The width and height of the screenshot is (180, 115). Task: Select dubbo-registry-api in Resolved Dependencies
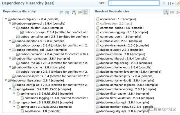click(122, 111)
